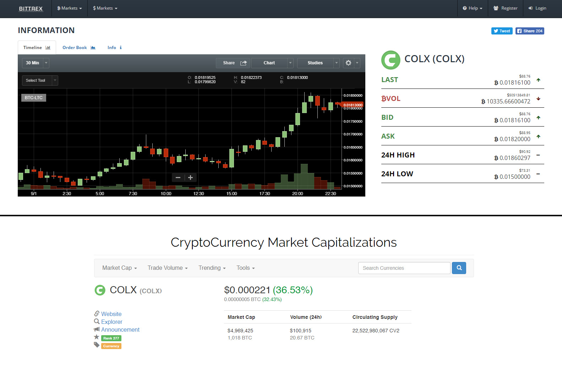This screenshot has height=391, width=562.
Task: Click 24H LOW value 0.01500000
Action: (x=512, y=177)
